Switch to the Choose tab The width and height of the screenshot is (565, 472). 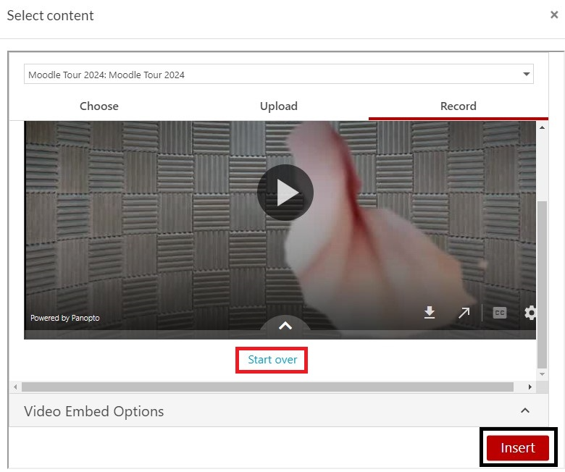[x=99, y=106]
